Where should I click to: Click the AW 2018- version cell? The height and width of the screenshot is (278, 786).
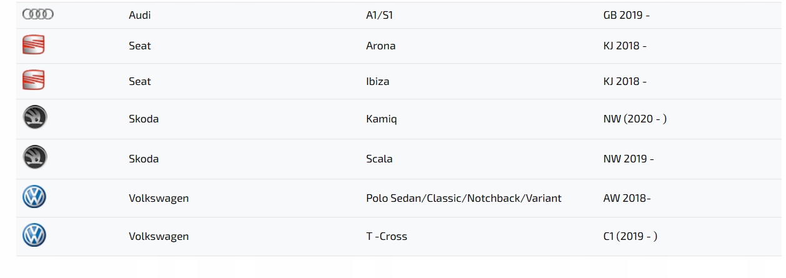click(627, 198)
